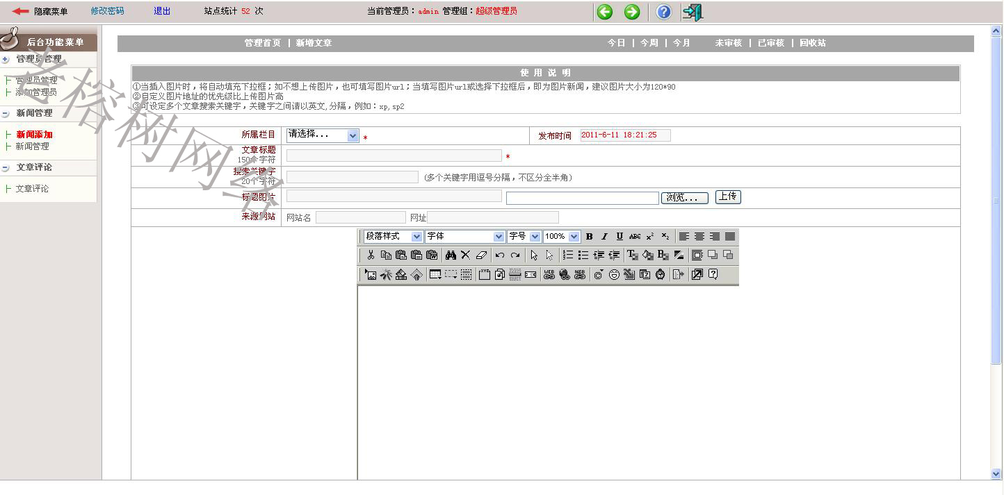Image resolution: width=1004 pixels, height=495 pixels.
Task: Click the 修改密码 link
Action: [107, 11]
